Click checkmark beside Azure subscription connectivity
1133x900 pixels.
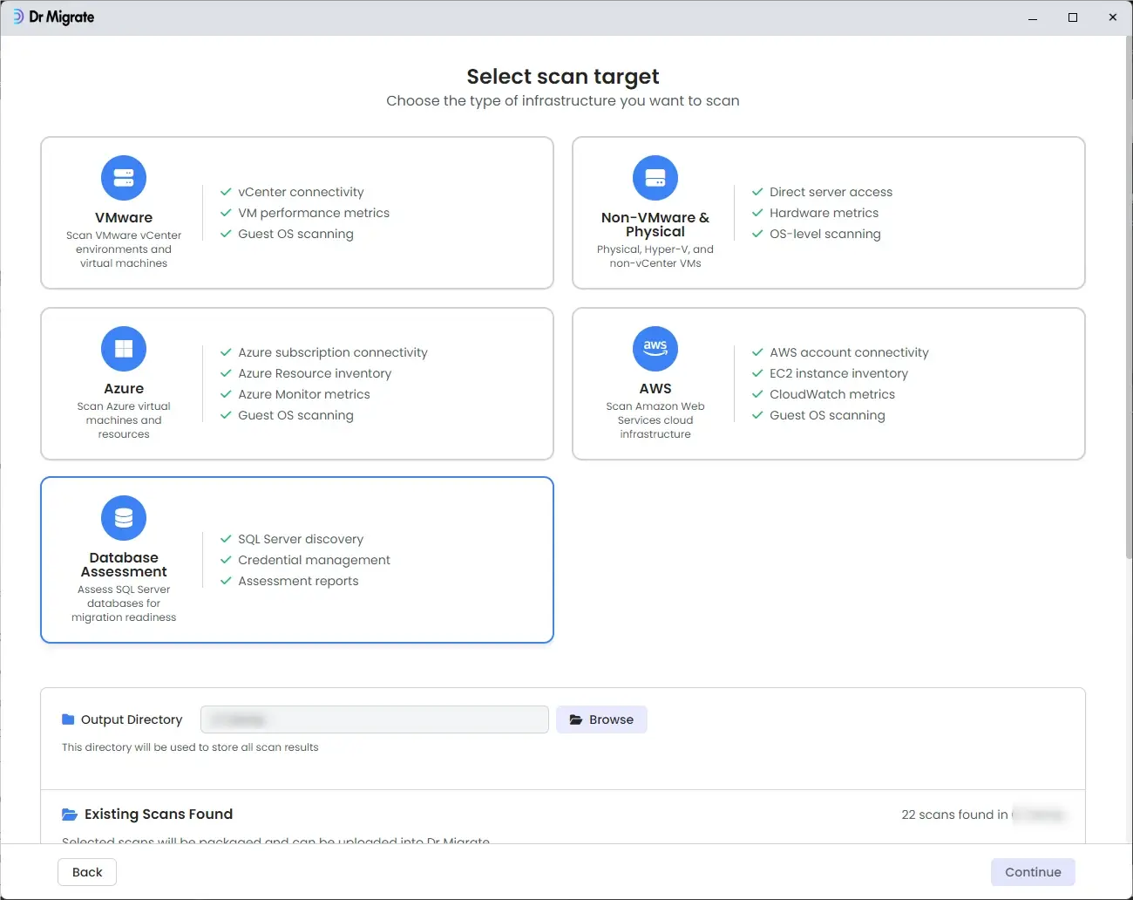tap(226, 352)
